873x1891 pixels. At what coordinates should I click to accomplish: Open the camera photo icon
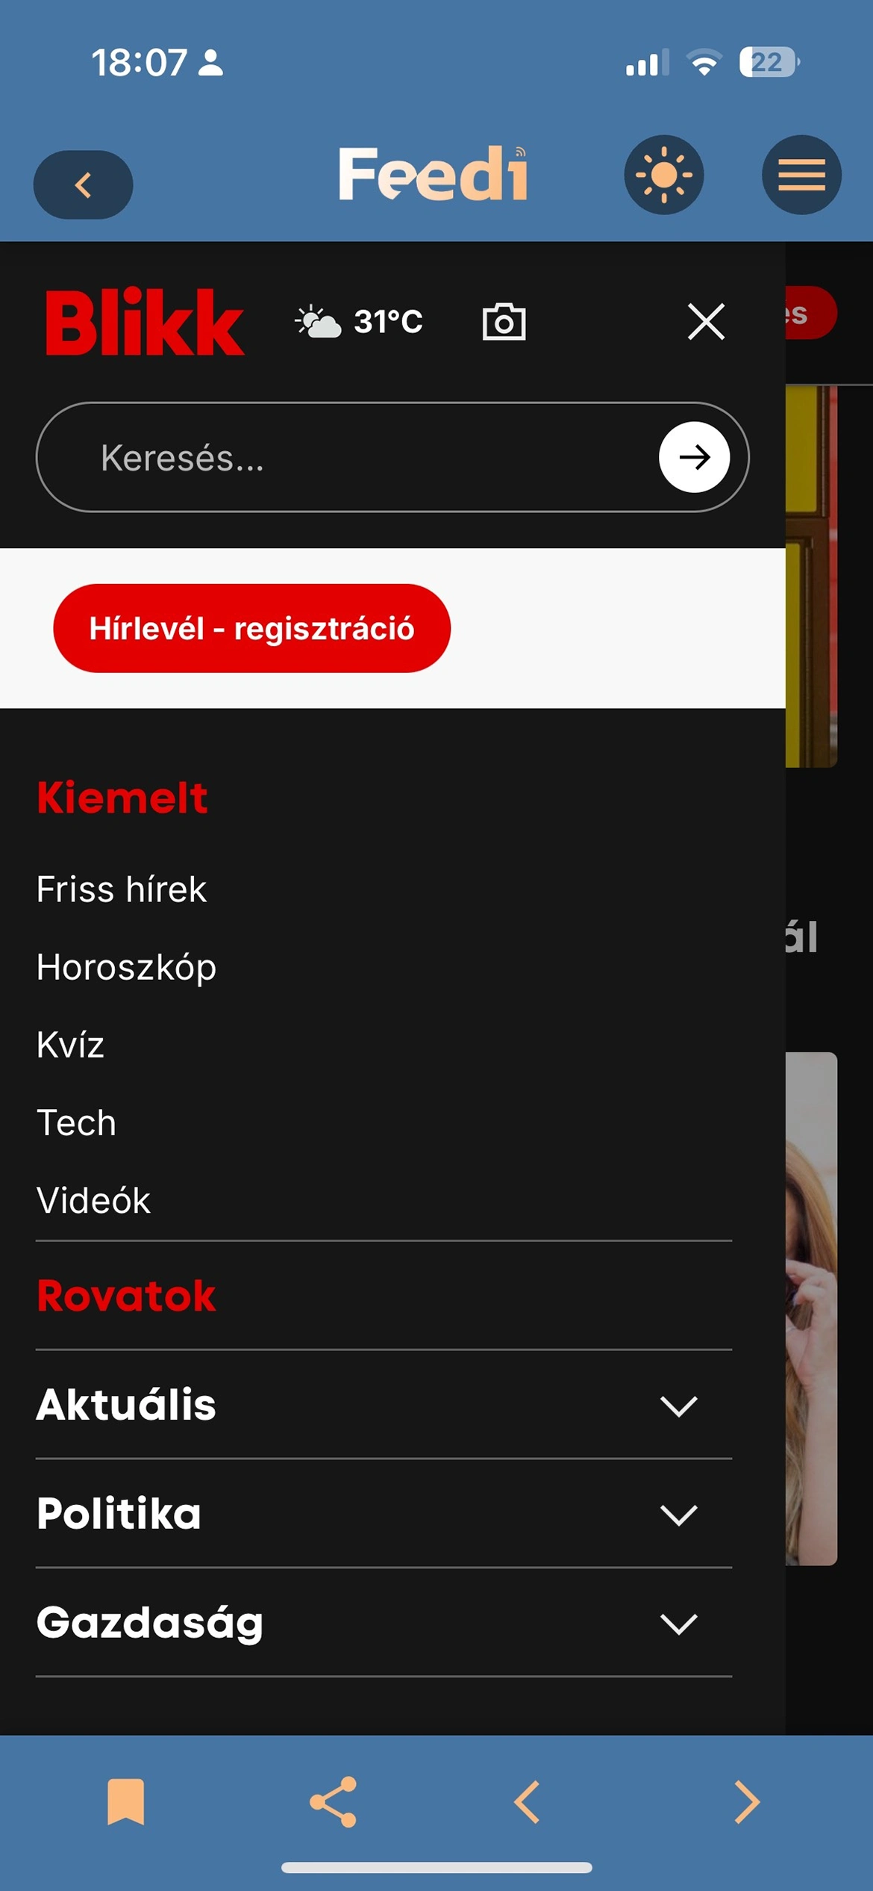tap(504, 322)
